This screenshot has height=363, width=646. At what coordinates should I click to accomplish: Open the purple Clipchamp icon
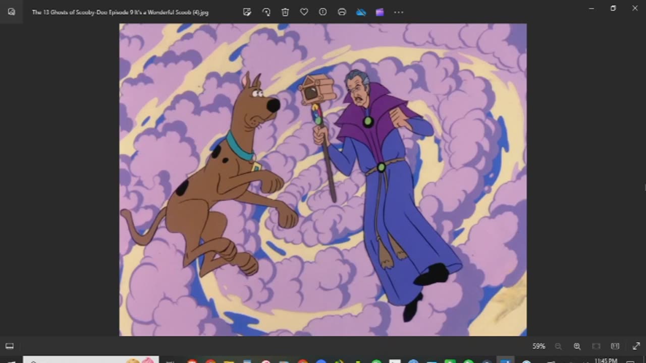coord(380,12)
